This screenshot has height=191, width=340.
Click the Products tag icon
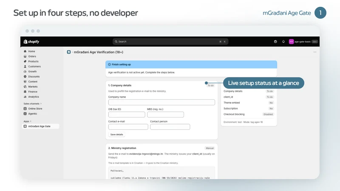[x=25, y=62]
